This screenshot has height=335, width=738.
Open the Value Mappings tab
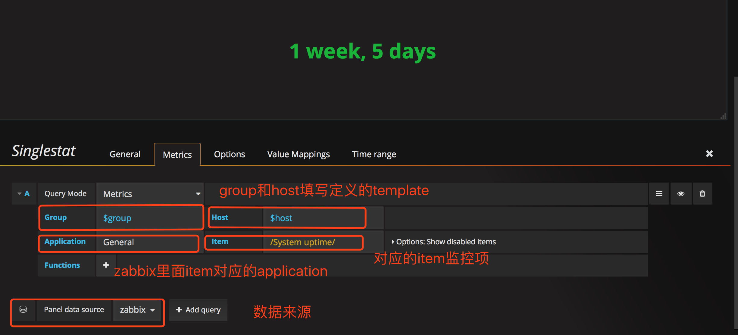[x=299, y=154]
